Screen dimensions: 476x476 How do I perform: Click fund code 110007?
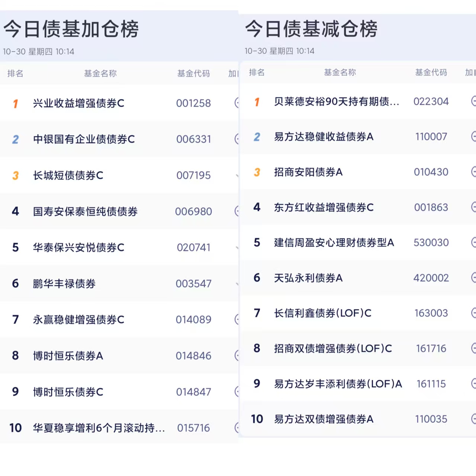[x=431, y=137]
